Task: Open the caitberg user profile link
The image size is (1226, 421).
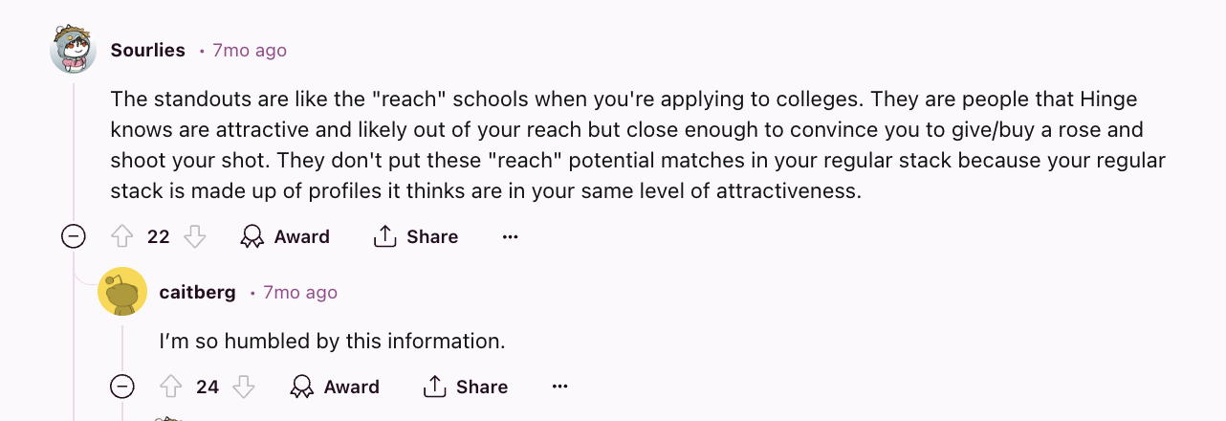Action: (198, 292)
